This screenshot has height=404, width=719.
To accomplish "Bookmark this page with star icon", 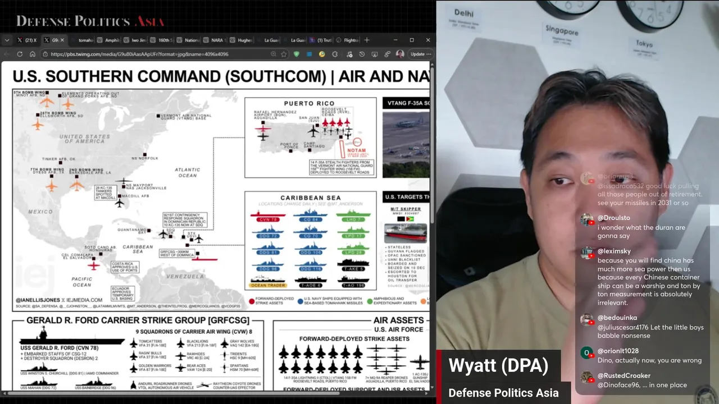I will 284,54.
